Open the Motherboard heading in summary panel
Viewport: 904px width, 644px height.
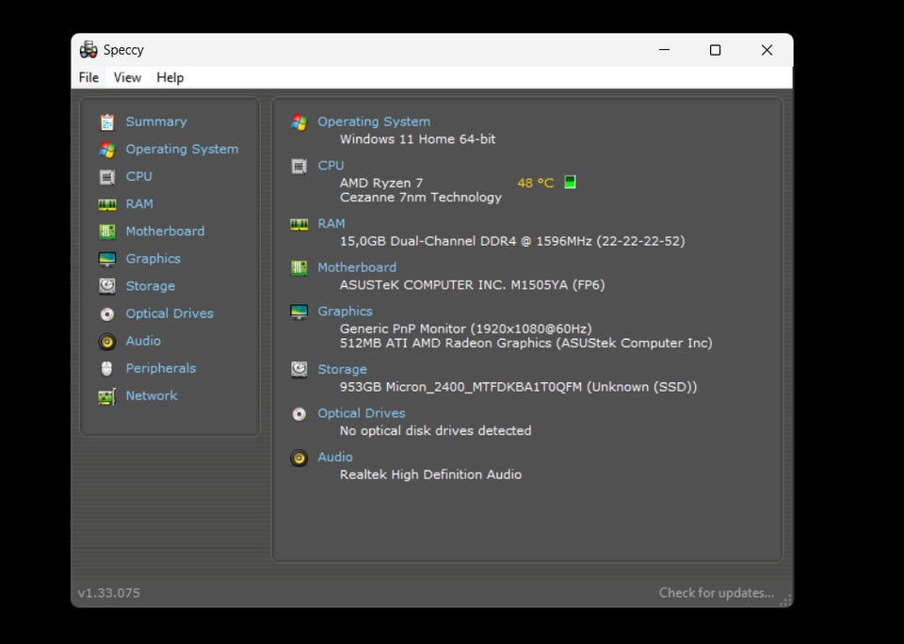point(357,267)
